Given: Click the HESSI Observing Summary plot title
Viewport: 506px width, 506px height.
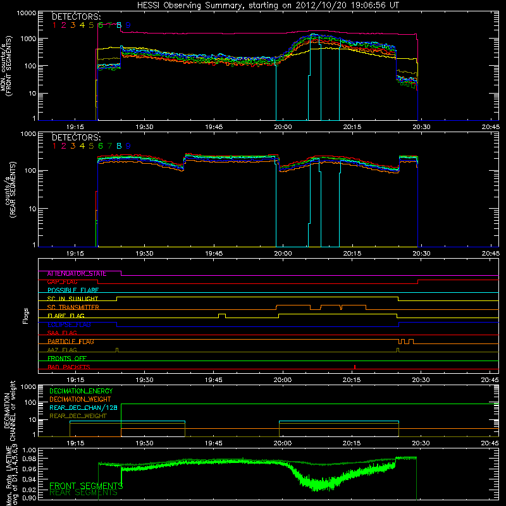Looking at the screenshot, I should pos(268,5).
